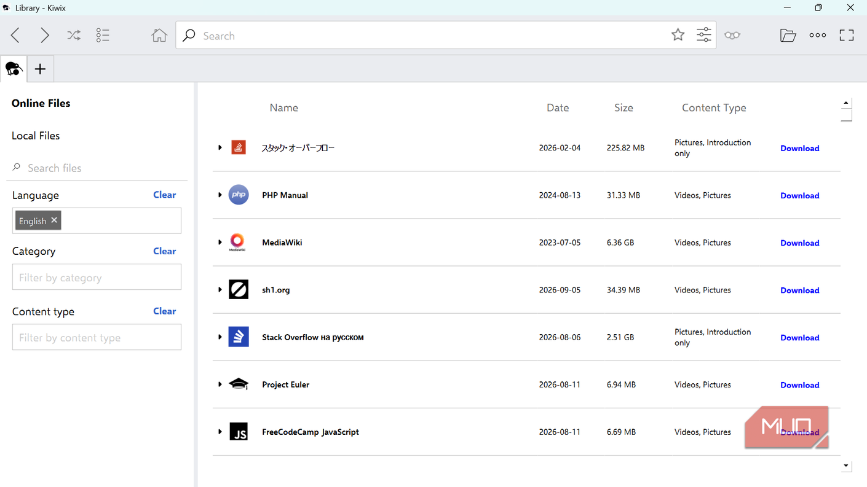Open a new tab with plus button
The image size is (867, 487).
[x=40, y=69]
